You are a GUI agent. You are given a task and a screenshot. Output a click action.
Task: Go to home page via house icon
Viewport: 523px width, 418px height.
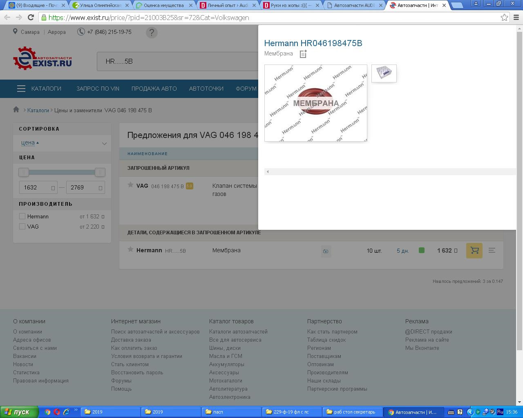point(16,109)
